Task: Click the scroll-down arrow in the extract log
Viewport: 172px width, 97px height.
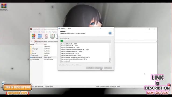Action: (x=110, y=62)
